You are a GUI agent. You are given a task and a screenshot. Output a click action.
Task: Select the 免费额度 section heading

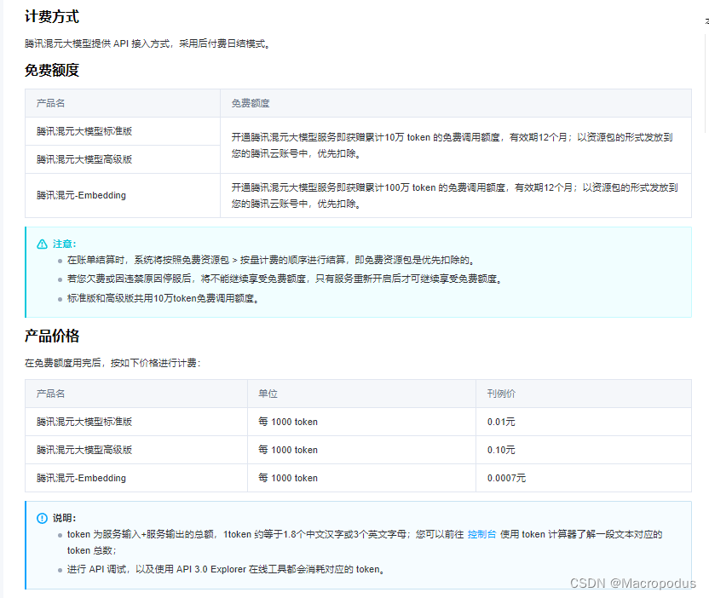[x=52, y=70]
